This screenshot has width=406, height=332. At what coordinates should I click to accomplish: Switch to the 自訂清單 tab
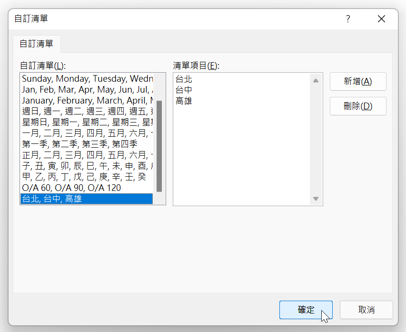click(x=36, y=44)
